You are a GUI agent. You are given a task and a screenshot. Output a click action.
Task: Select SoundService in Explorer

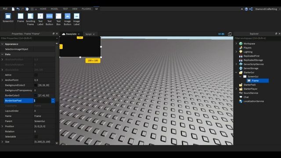coord(251,93)
